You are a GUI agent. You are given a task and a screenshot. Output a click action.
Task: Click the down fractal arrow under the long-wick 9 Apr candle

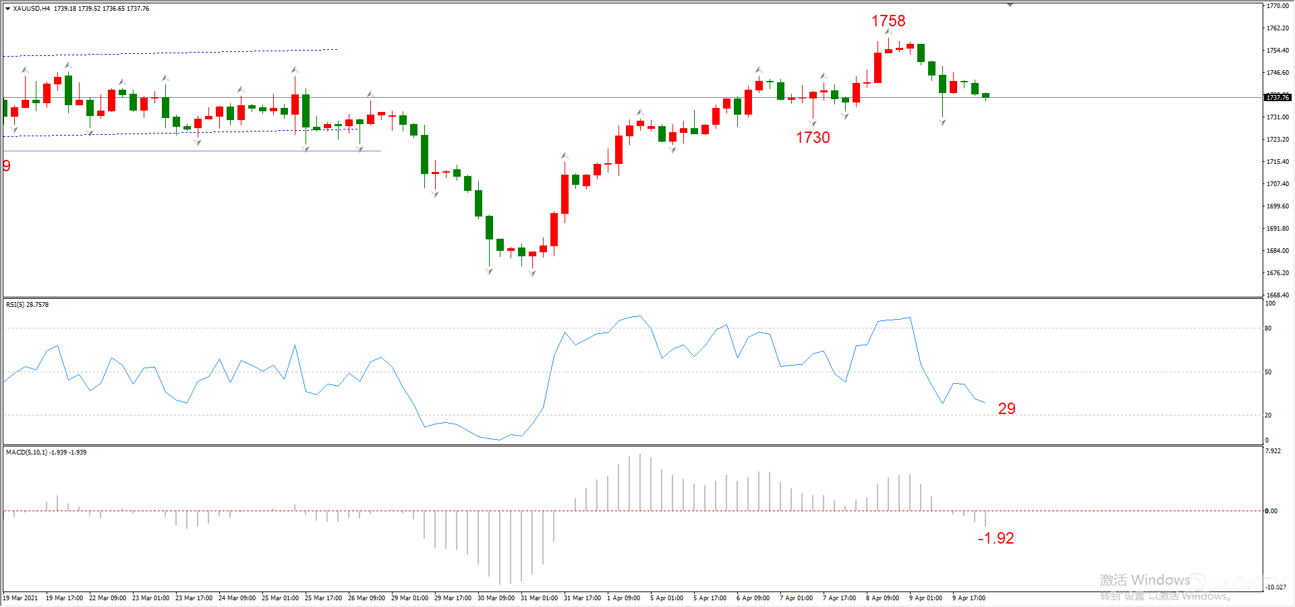(x=942, y=122)
